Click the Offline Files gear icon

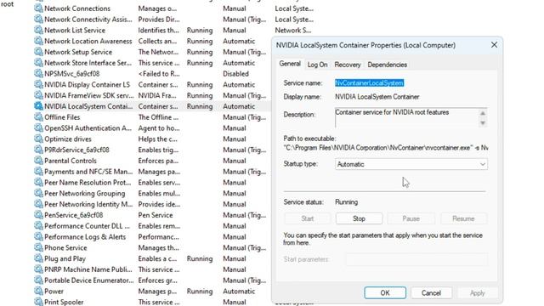coord(38,117)
